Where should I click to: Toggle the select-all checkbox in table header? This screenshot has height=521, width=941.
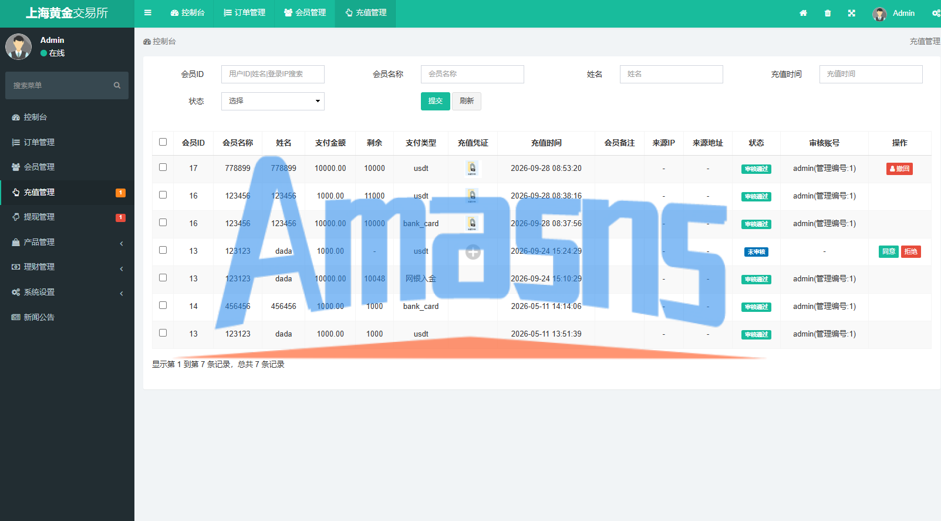pos(163,142)
